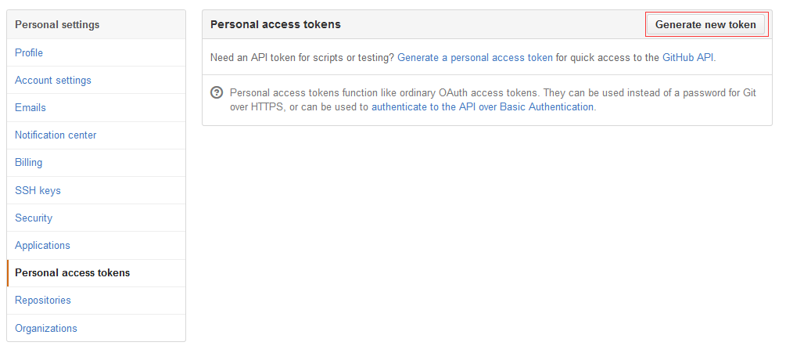786x353 pixels.
Task: Open the Billing section
Action: pos(29,162)
